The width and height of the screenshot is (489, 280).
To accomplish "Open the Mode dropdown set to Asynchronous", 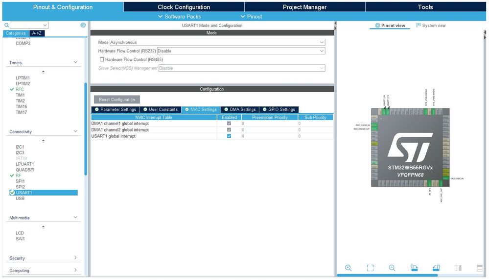I will click(x=217, y=42).
